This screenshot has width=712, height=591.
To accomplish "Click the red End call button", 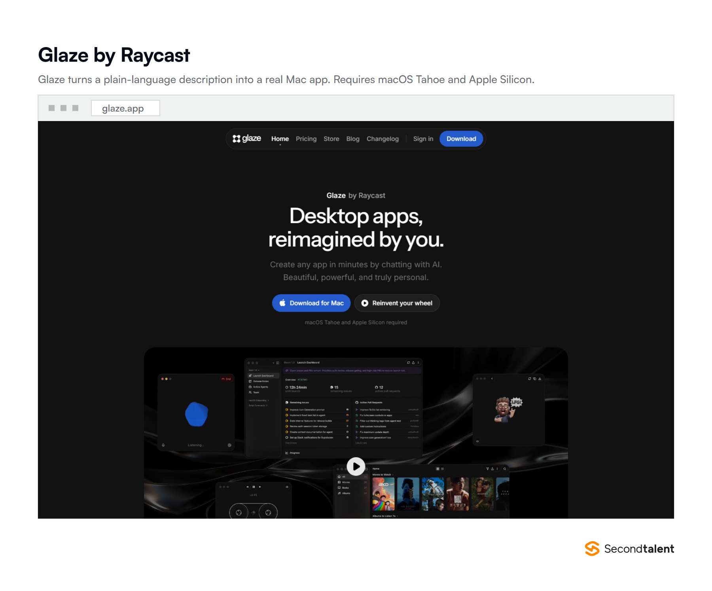I will pos(226,379).
